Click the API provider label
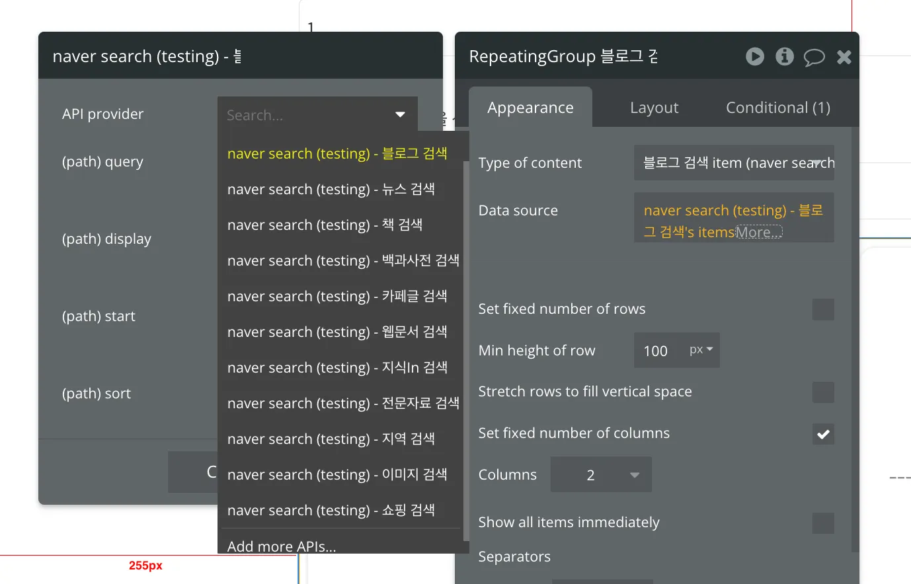 point(102,114)
